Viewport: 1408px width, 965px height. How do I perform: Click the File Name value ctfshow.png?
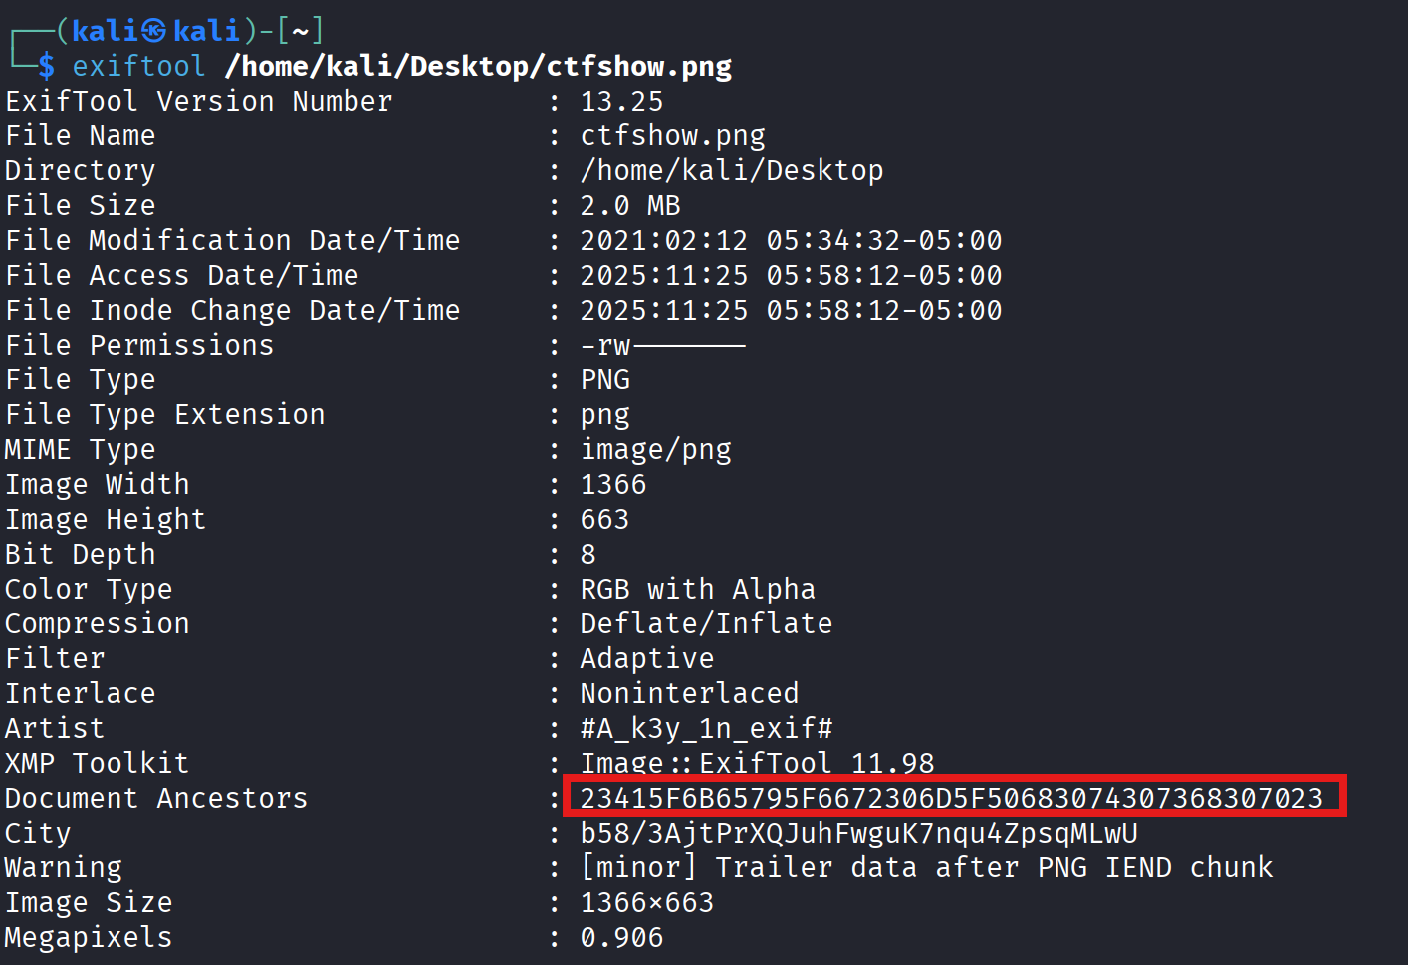[x=672, y=135]
